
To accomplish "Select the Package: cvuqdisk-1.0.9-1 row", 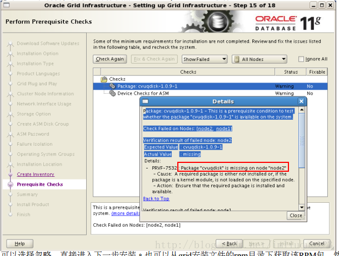I will (x=210, y=86).
